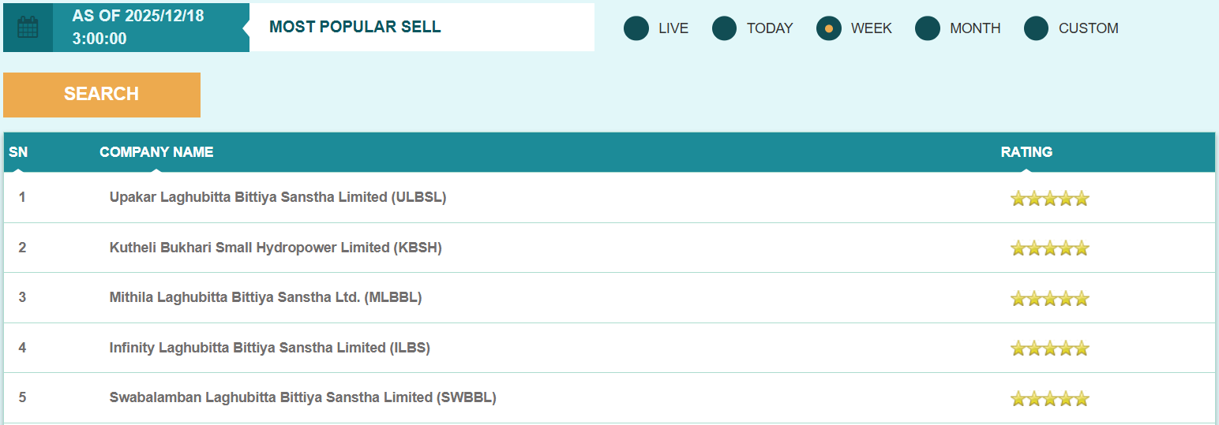
Task: Open Mithila Laghubitta Bittiya Sanstha (MLBBL)
Action: [265, 297]
